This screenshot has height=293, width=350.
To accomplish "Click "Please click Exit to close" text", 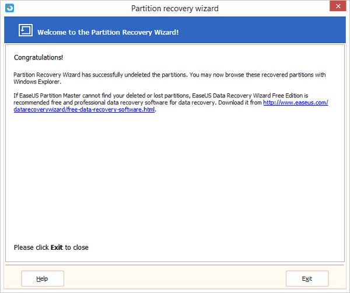I will tap(51, 247).
